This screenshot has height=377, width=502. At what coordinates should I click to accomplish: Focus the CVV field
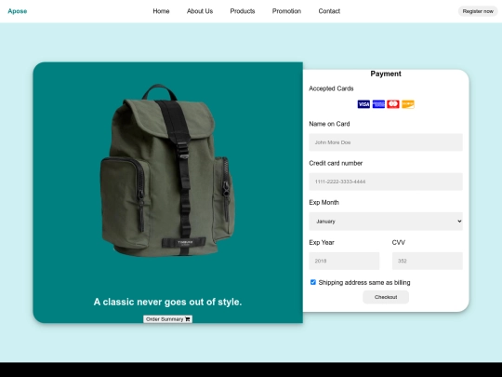[x=428, y=261]
